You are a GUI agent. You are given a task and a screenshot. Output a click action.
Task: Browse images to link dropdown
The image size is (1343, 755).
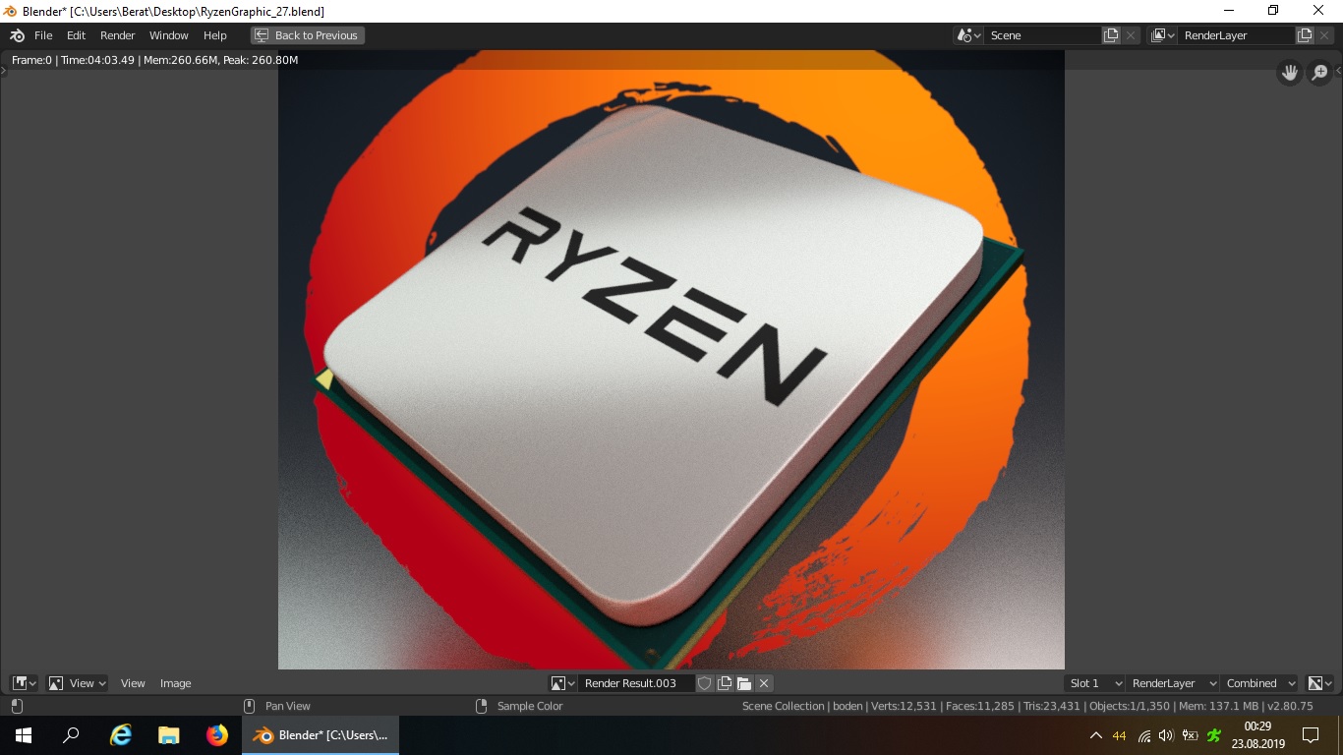pos(562,683)
